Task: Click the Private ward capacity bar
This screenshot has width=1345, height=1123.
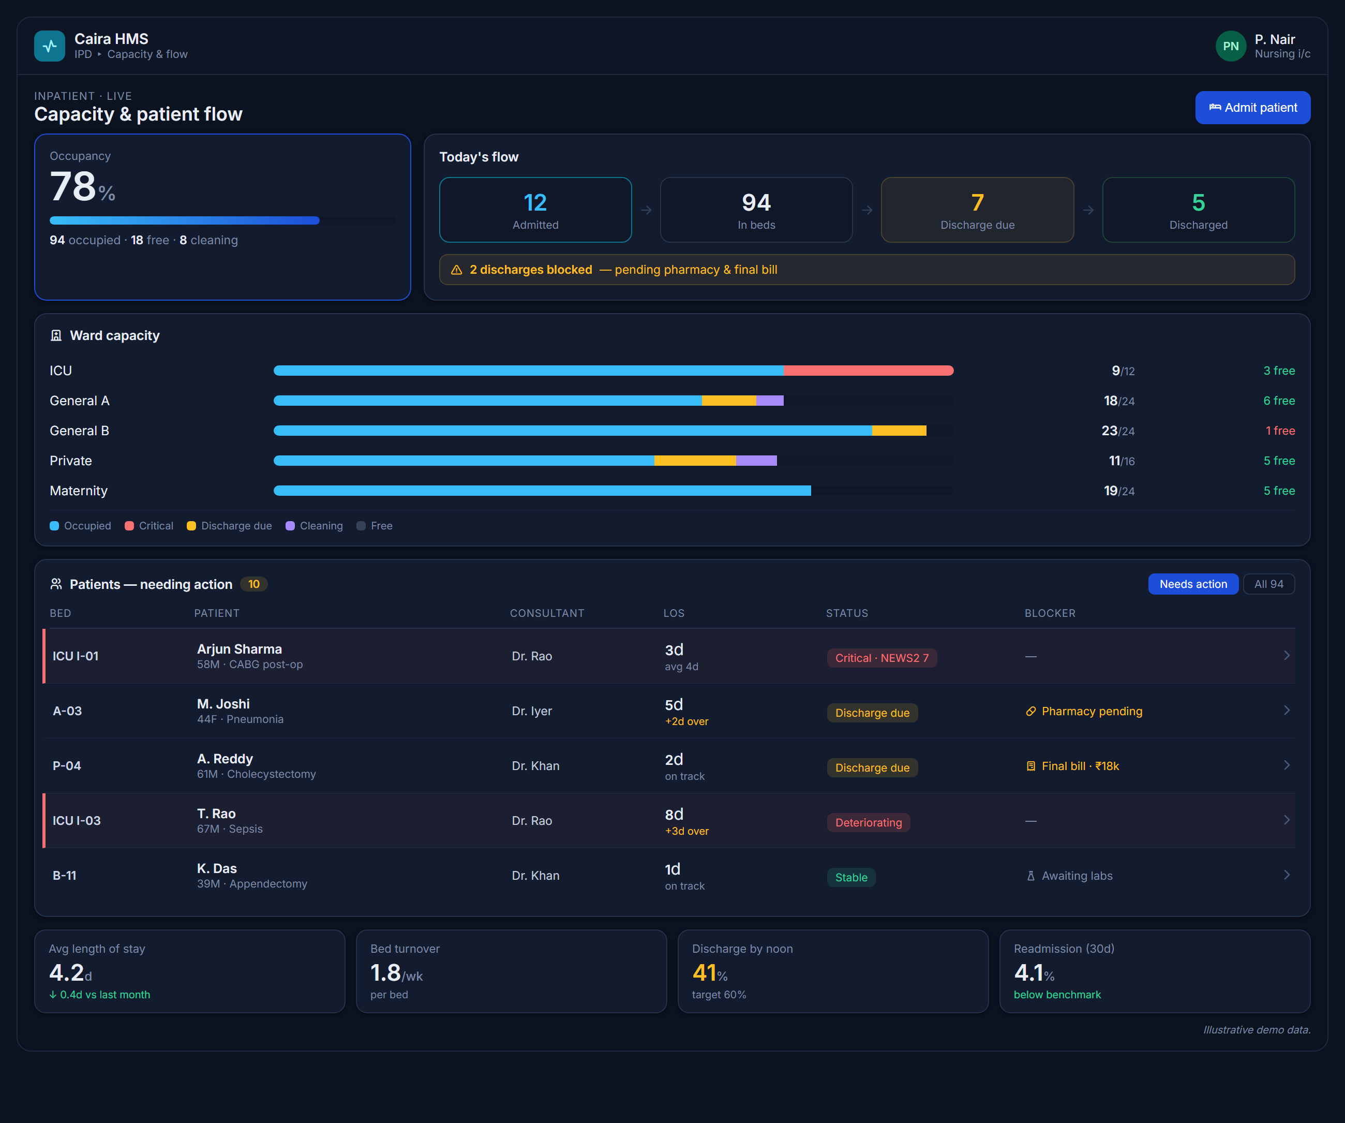Action: pyautogui.click(x=614, y=461)
